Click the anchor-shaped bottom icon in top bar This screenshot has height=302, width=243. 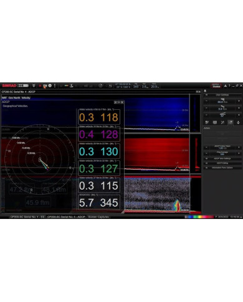[72, 85]
